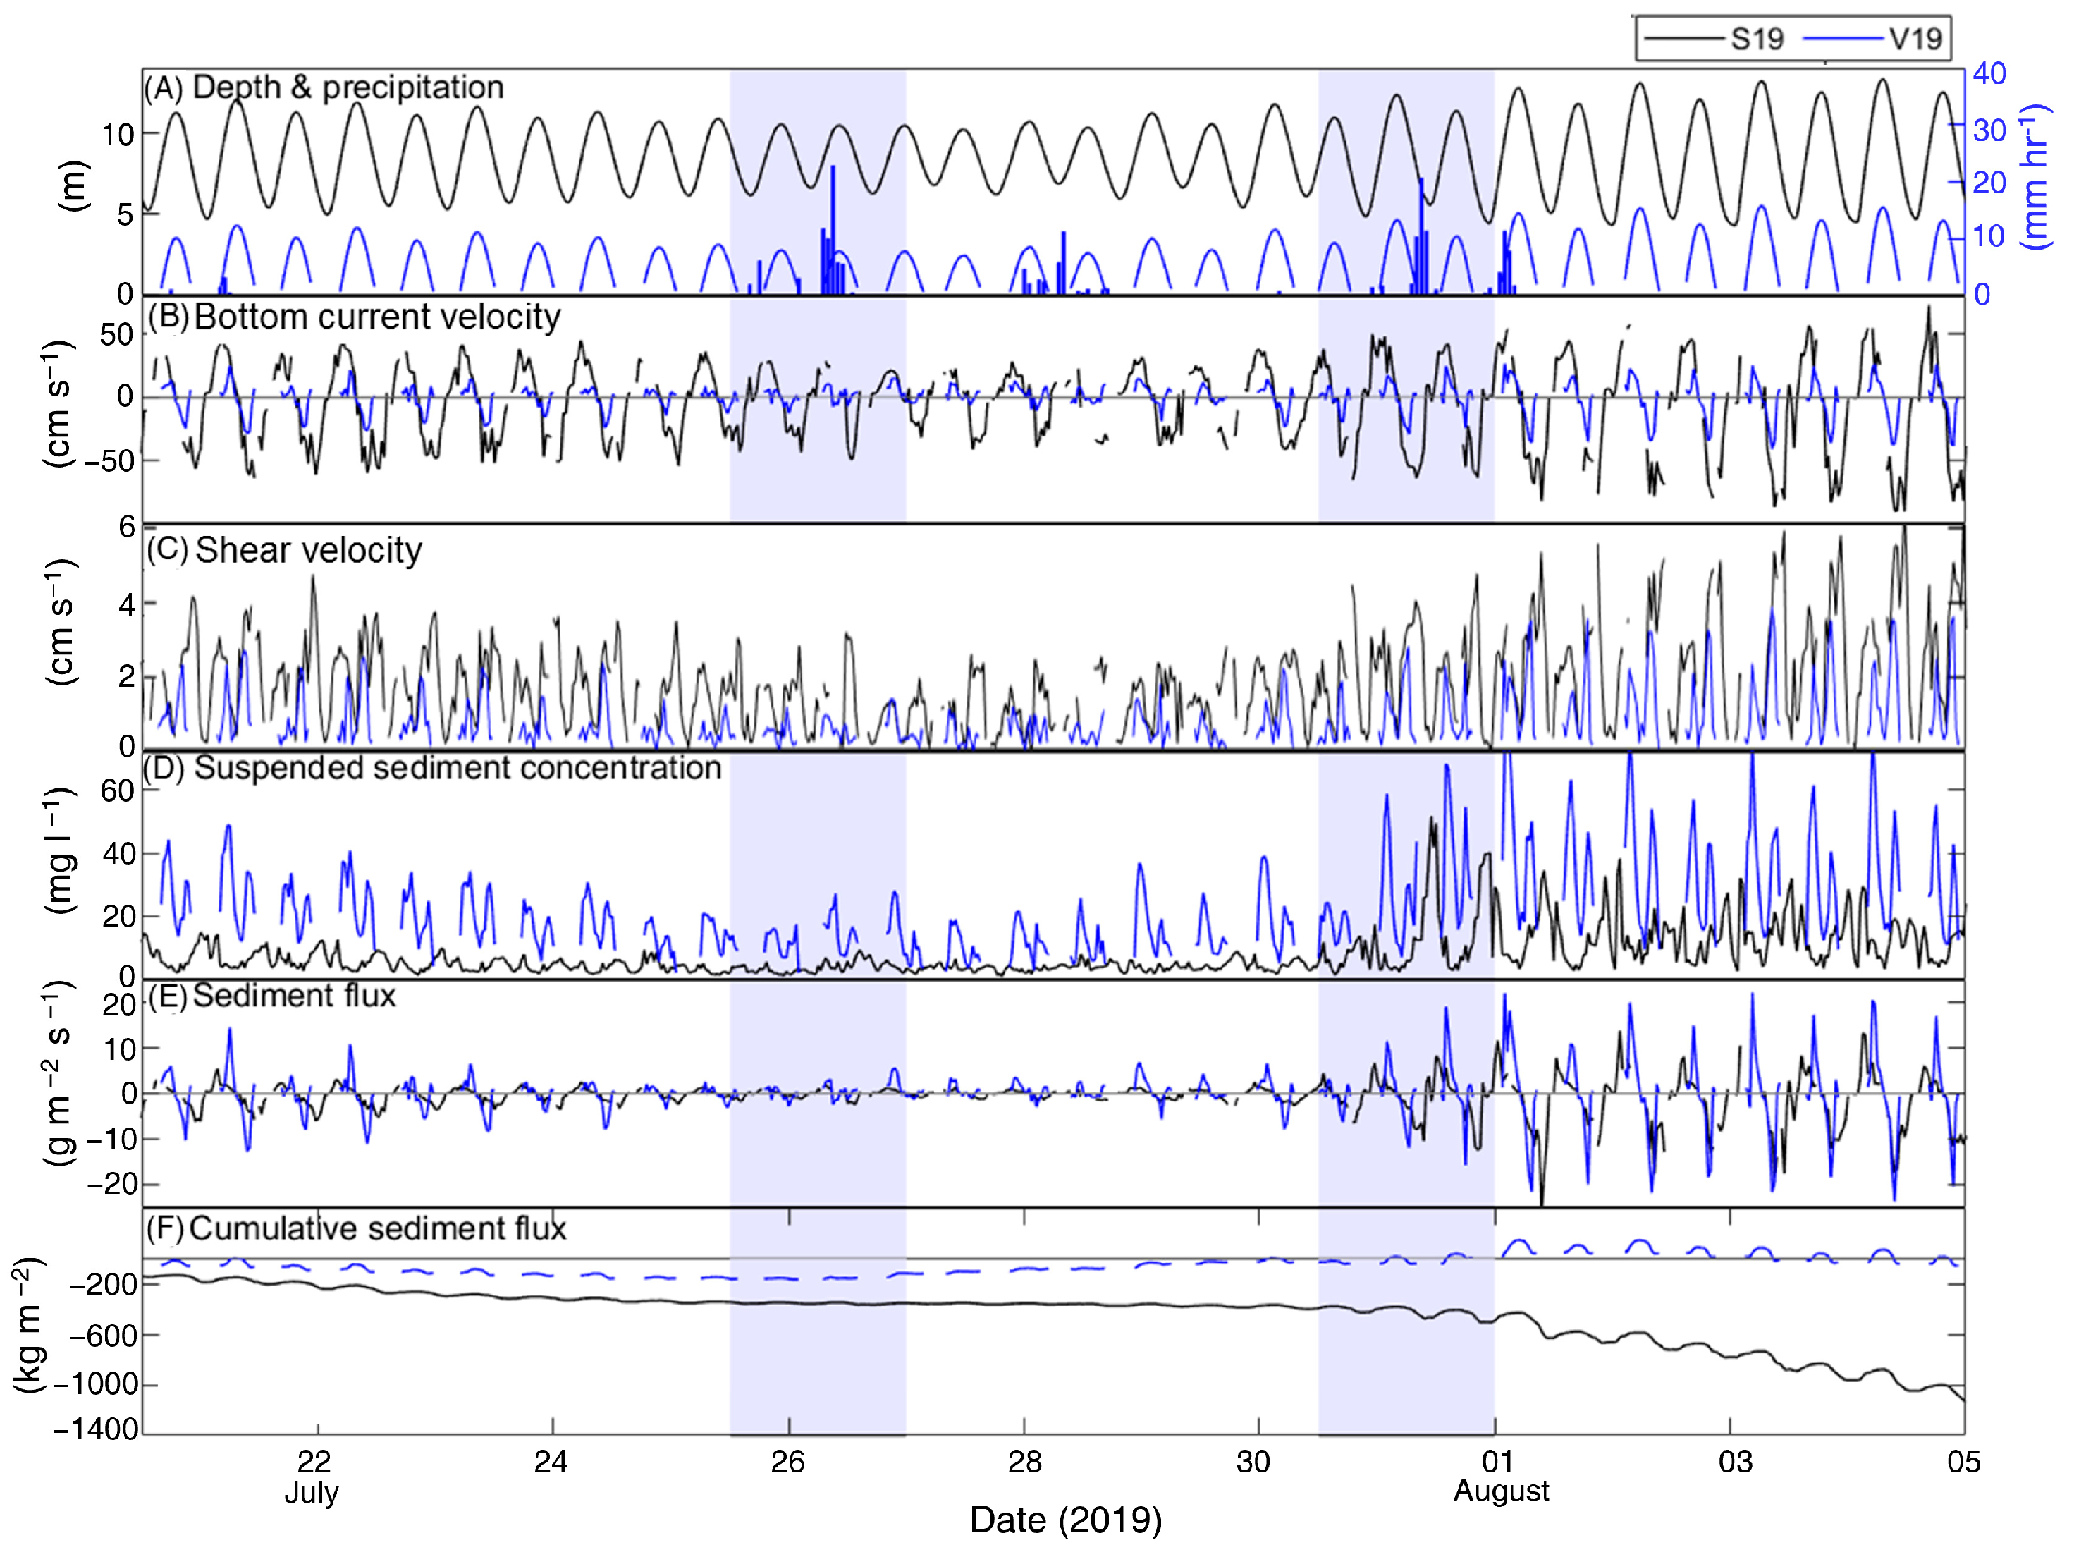Click the '-1000' tick in panel F
Viewport: 2074px width, 1557px height.
point(96,1384)
